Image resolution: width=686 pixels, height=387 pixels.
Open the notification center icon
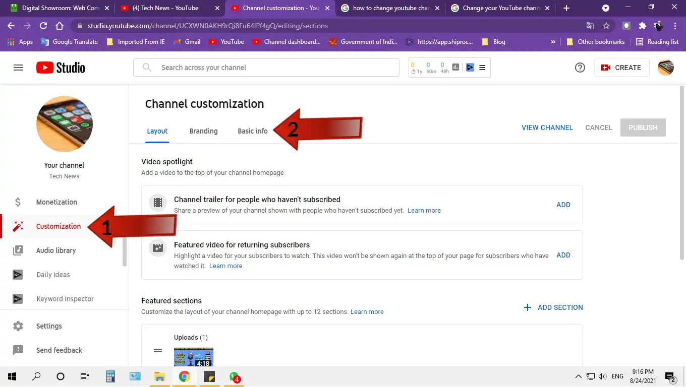670,376
